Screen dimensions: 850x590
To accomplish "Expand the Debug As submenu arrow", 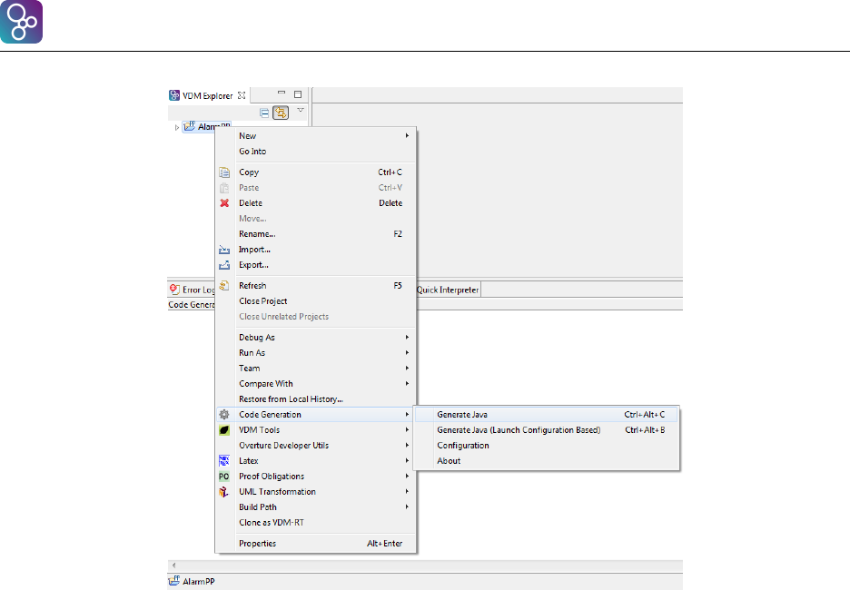I will tap(407, 338).
